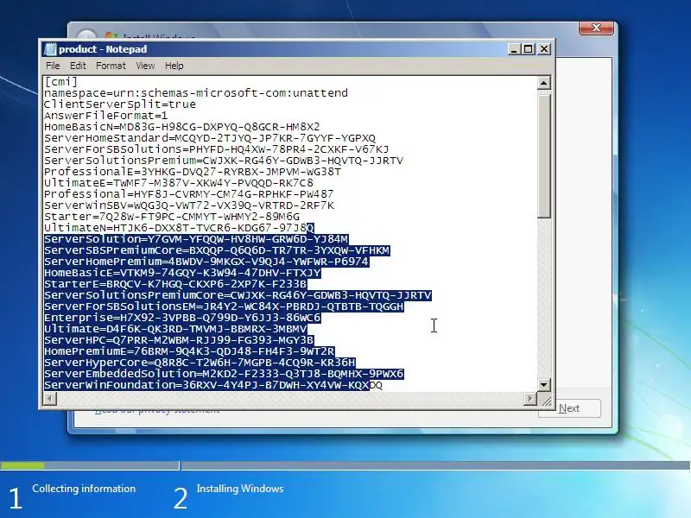Click the horizontal scrollbar track
The height and width of the screenshot is (518, 691).
click(x=290, y=399)
